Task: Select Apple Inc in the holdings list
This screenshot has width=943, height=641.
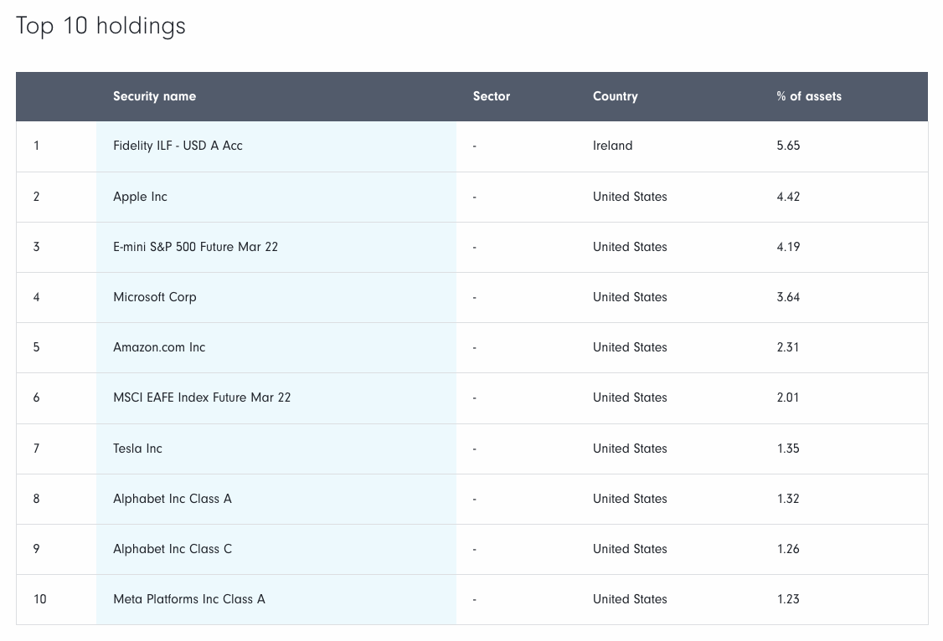Action: click(140, 197)
